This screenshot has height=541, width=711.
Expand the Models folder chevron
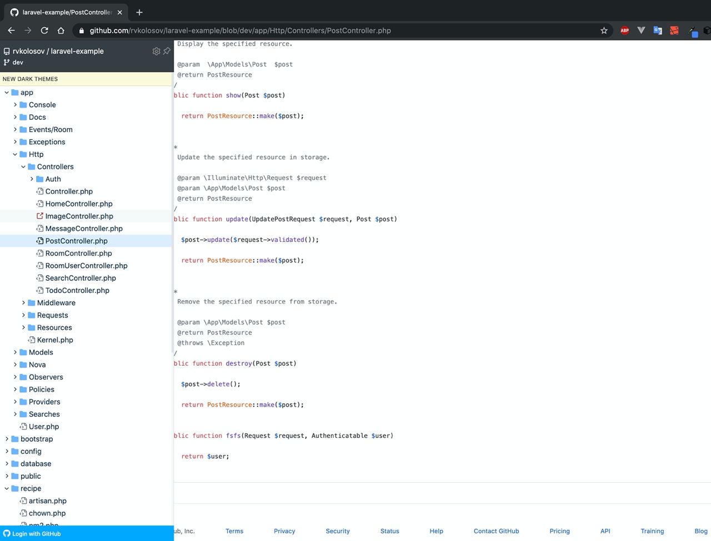click(x=15, y=352)
